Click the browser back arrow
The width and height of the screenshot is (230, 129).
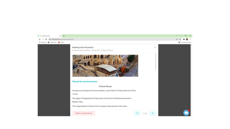[40, 39]
